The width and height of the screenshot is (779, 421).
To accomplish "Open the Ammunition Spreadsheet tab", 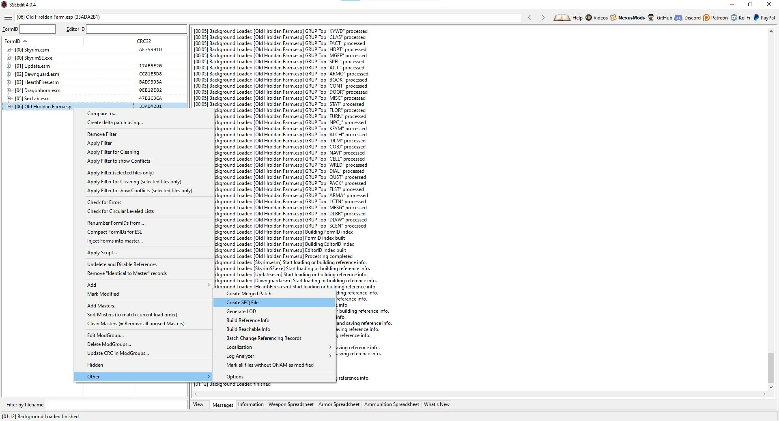I will [x=392, y=404].
